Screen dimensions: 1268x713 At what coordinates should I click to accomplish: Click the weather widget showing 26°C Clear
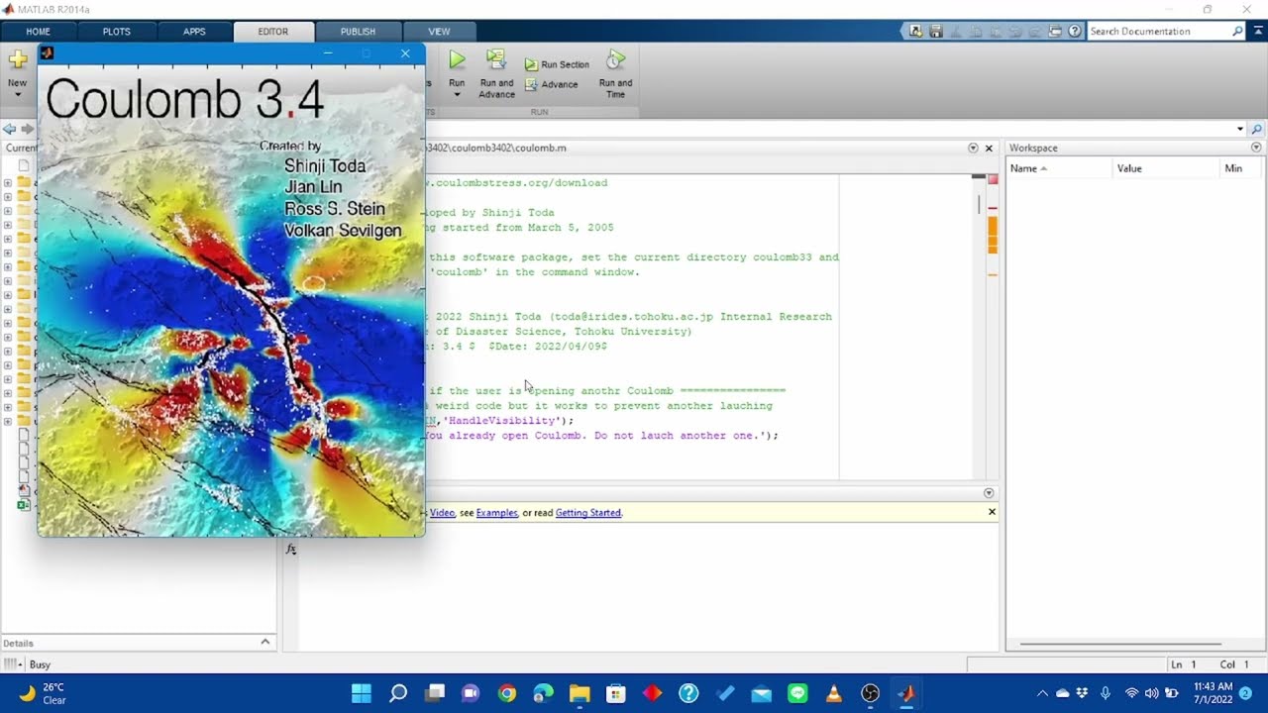[44, 693]
